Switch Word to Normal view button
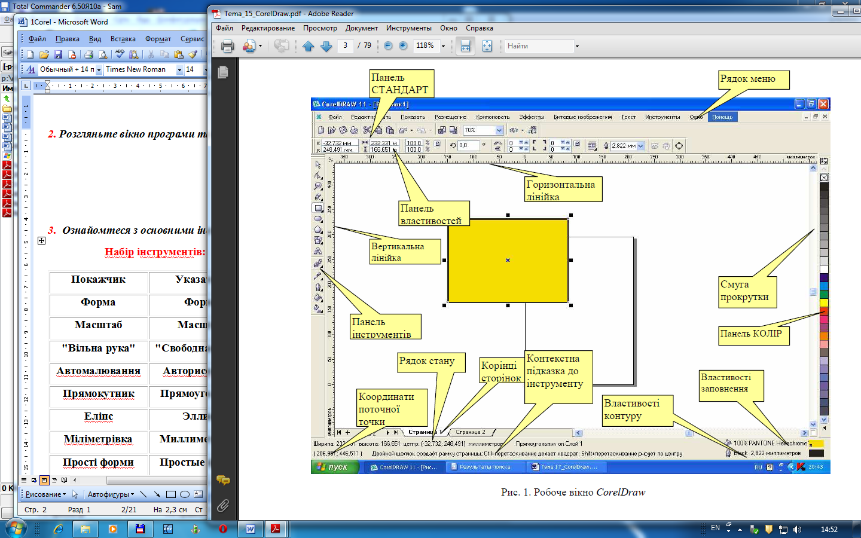The image size is (861, 538). [x=25, y=480]
